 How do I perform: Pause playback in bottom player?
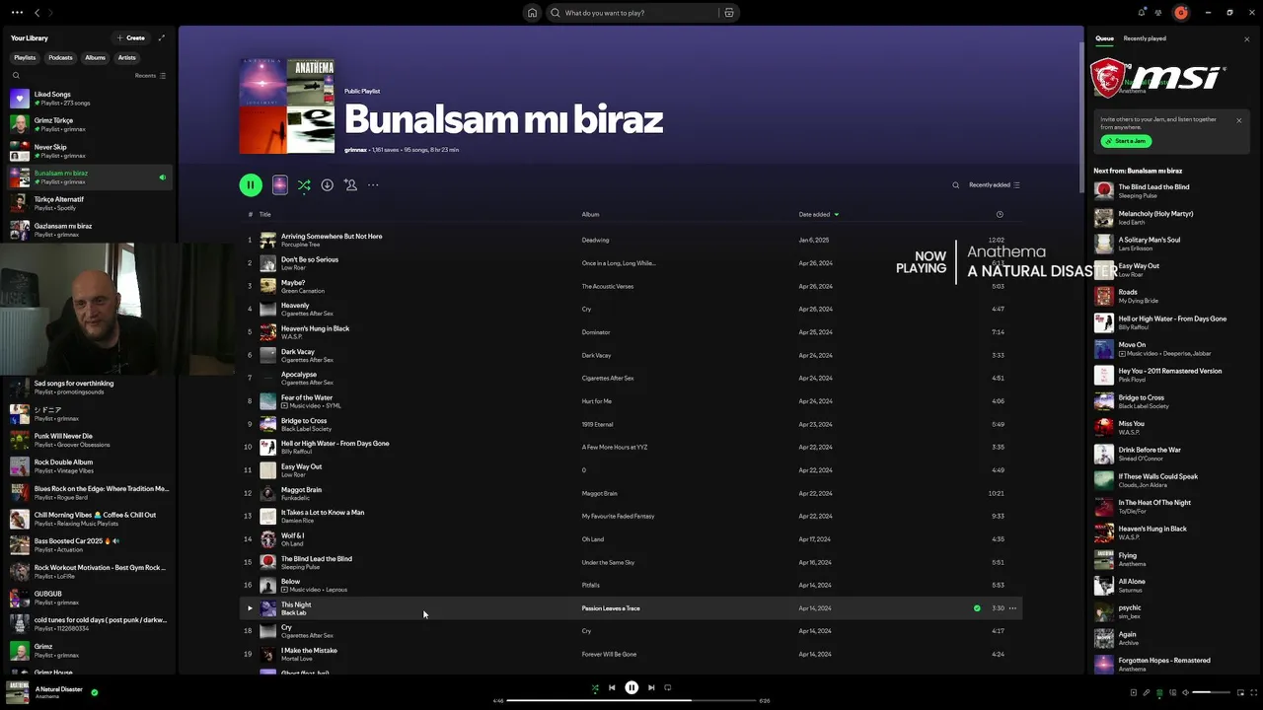pyautogui.click(x=631, y=688)
